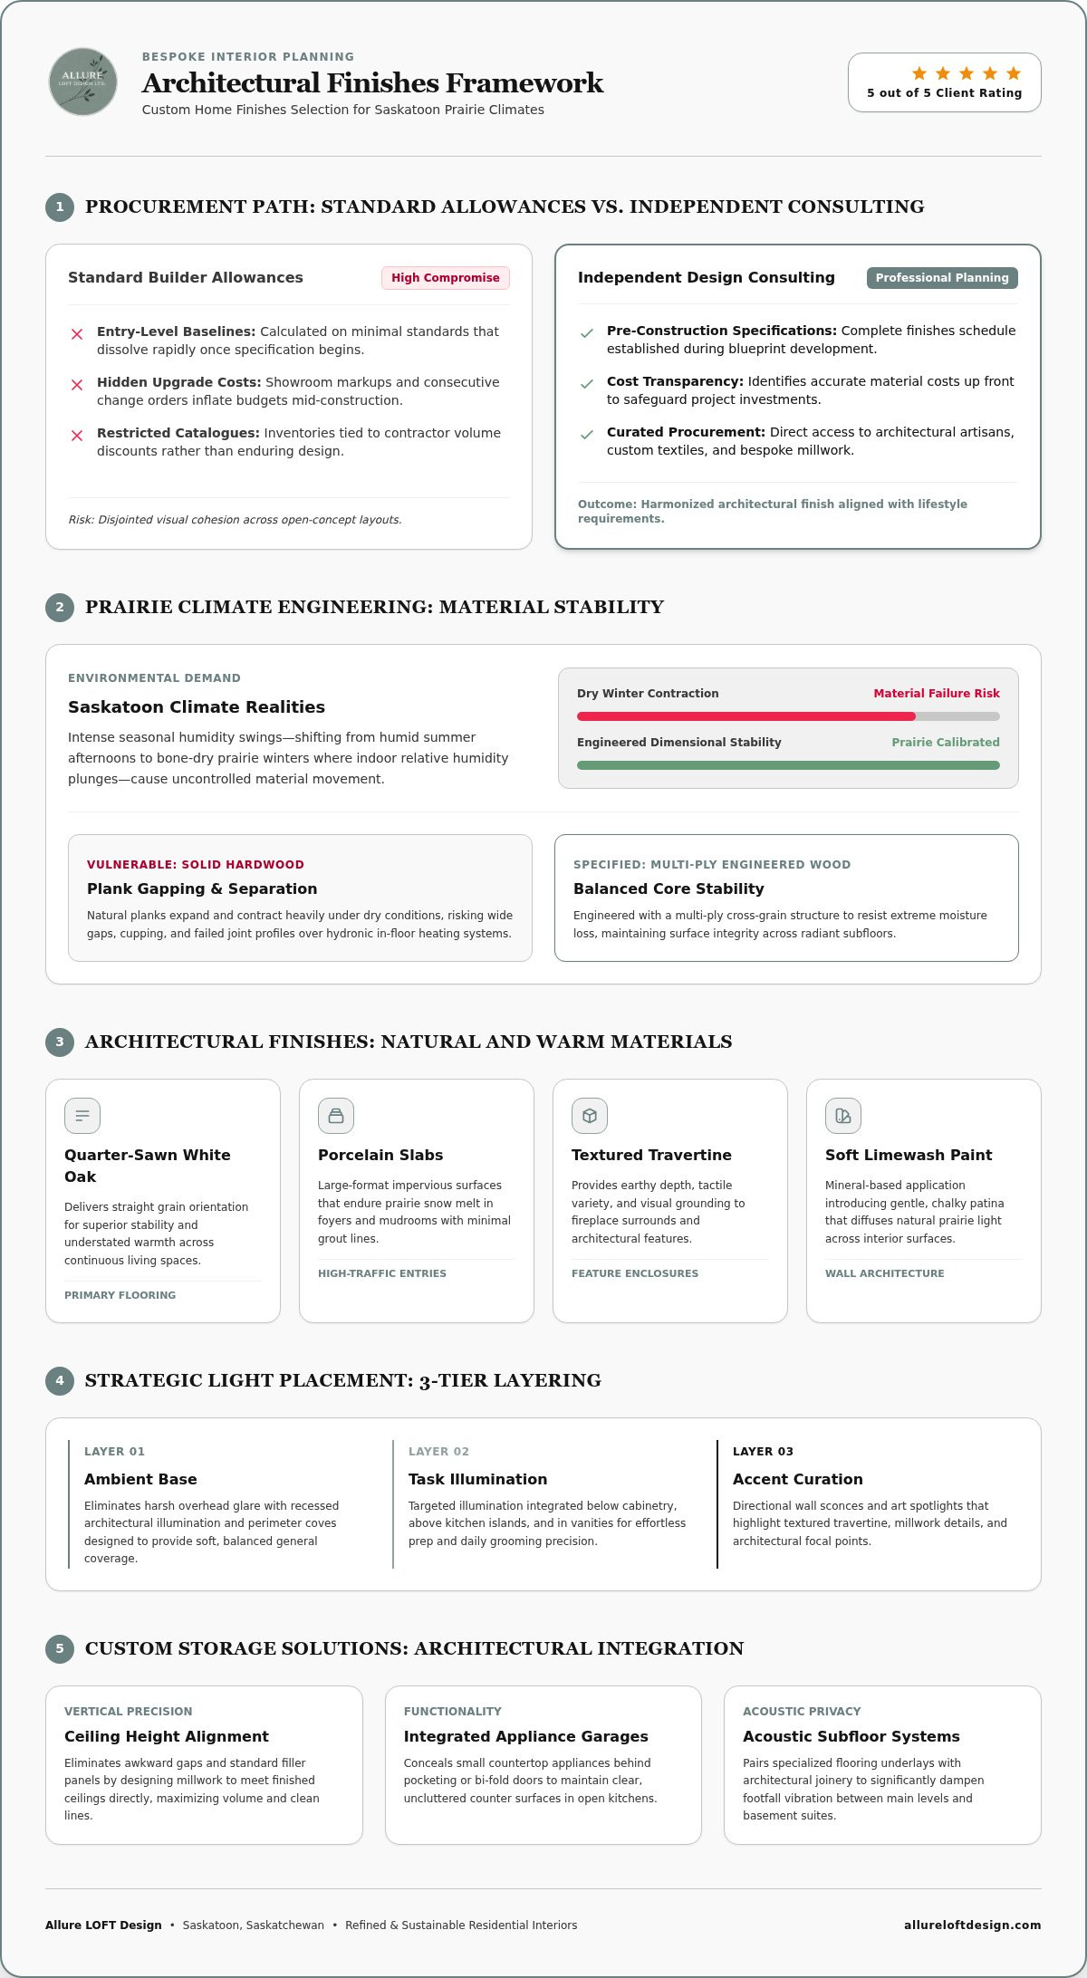Screen dimensions: 1087x1978
Task: Click the checkmark beside Cost Transparency
Action: pyautogui.click(x=587, y=384)
